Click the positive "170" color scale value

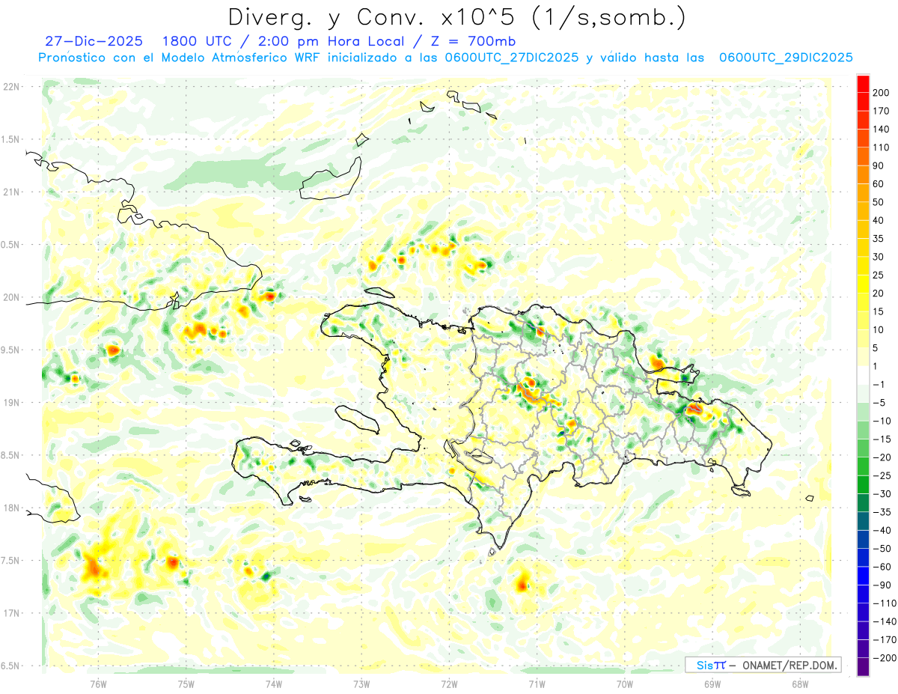(882, 111)
